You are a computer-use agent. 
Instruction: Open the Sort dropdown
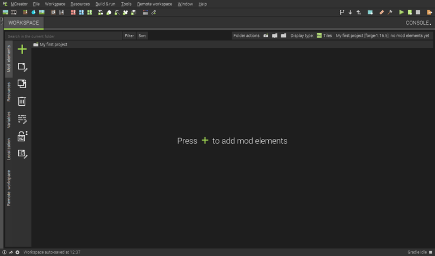coord(142,36)
